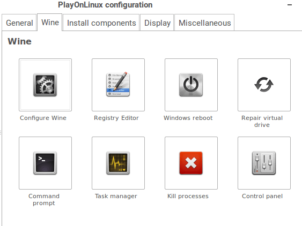Click the 'Kill processes' label text
The height and width of the screenshot is (226, 302).
click(188, 196)
